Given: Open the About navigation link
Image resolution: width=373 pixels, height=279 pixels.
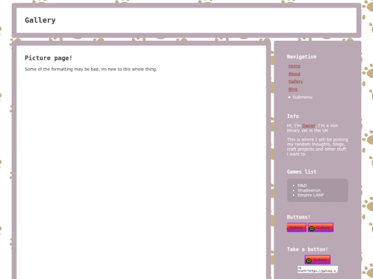Looking at the screenshot, I should (294, 74).
